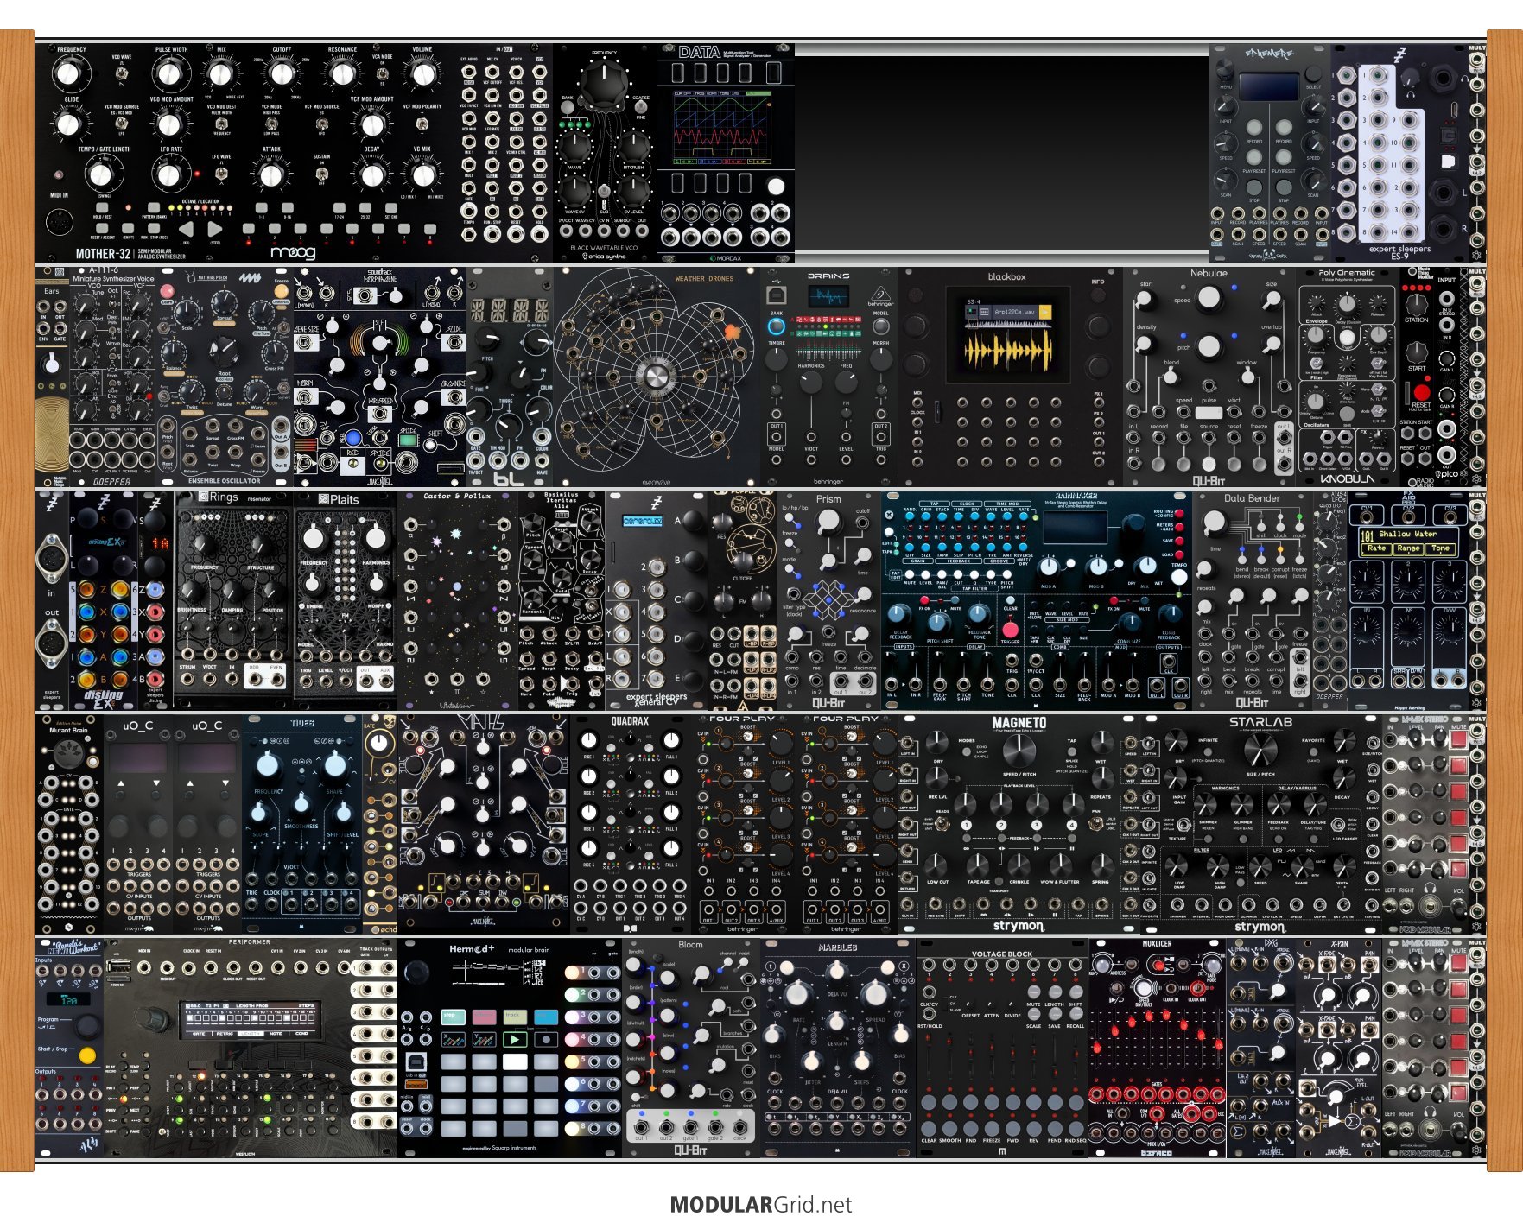Click the Mother-32 Frequency knob
The image size is (1523, 1223).
tap(71, 73)
